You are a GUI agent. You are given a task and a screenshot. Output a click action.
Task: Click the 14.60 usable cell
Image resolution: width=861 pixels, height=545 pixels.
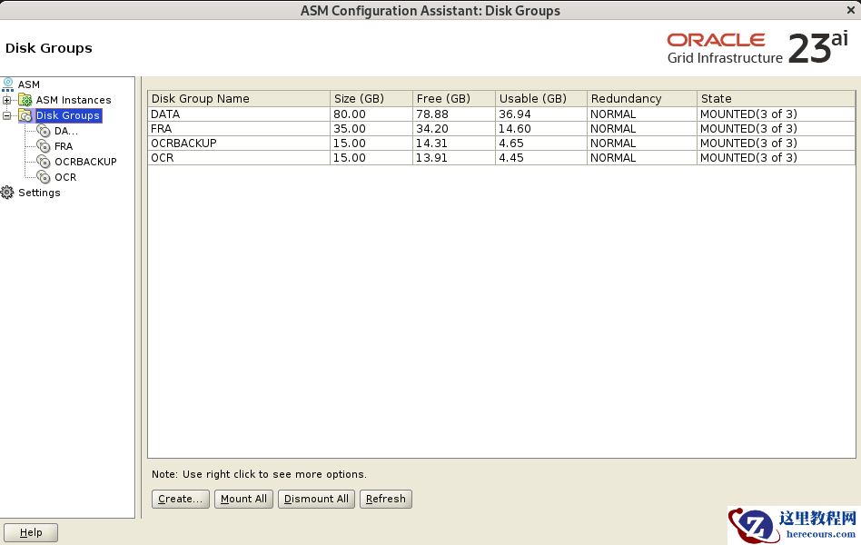coord(541,129)
